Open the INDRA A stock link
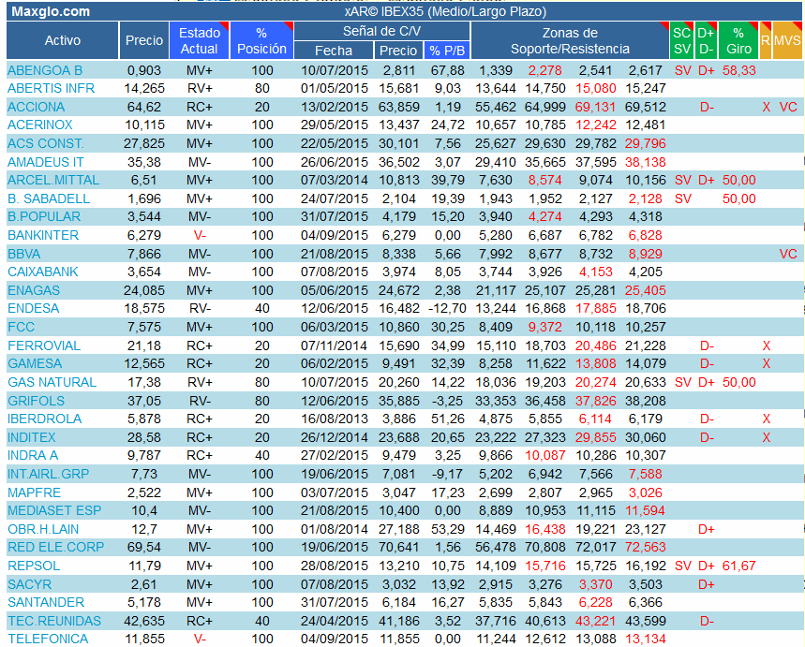This screenshot has height=647, width=805. click(x=33, y=455)
